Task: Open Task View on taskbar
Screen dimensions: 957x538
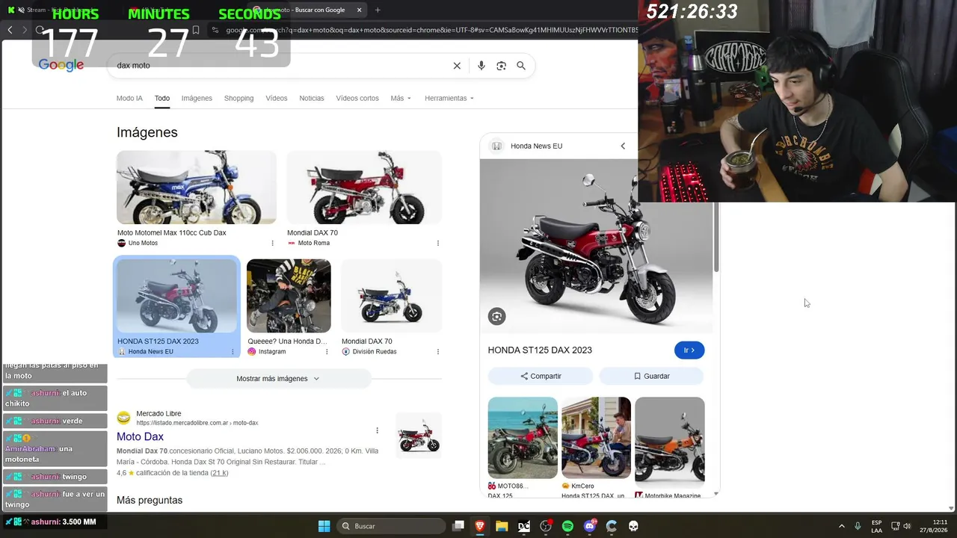Action: [458, 526]
